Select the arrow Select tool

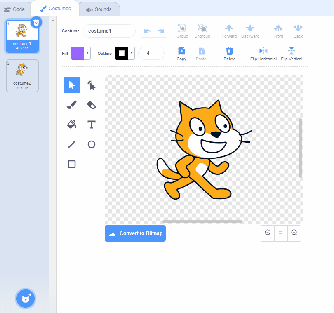point(72,85)
